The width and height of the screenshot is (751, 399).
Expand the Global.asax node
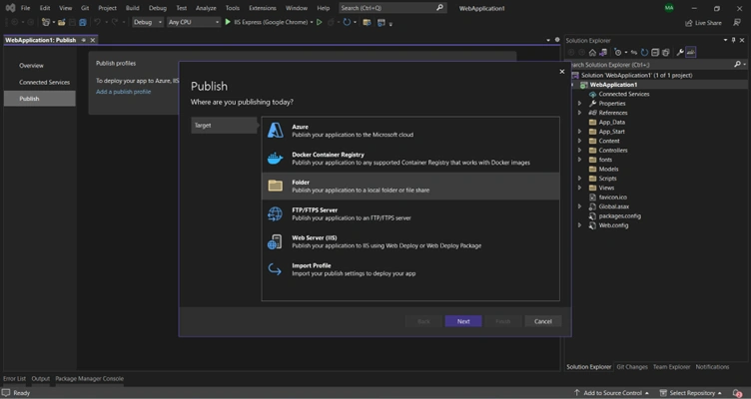[579, 206]
